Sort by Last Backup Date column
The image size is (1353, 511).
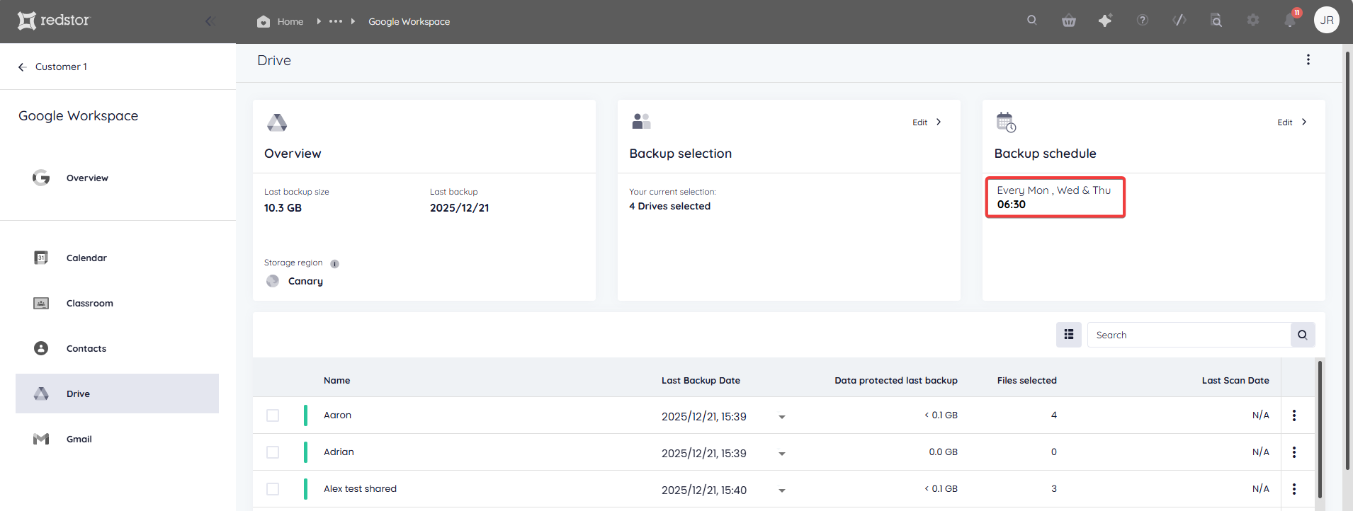click(x=701, y=380)
